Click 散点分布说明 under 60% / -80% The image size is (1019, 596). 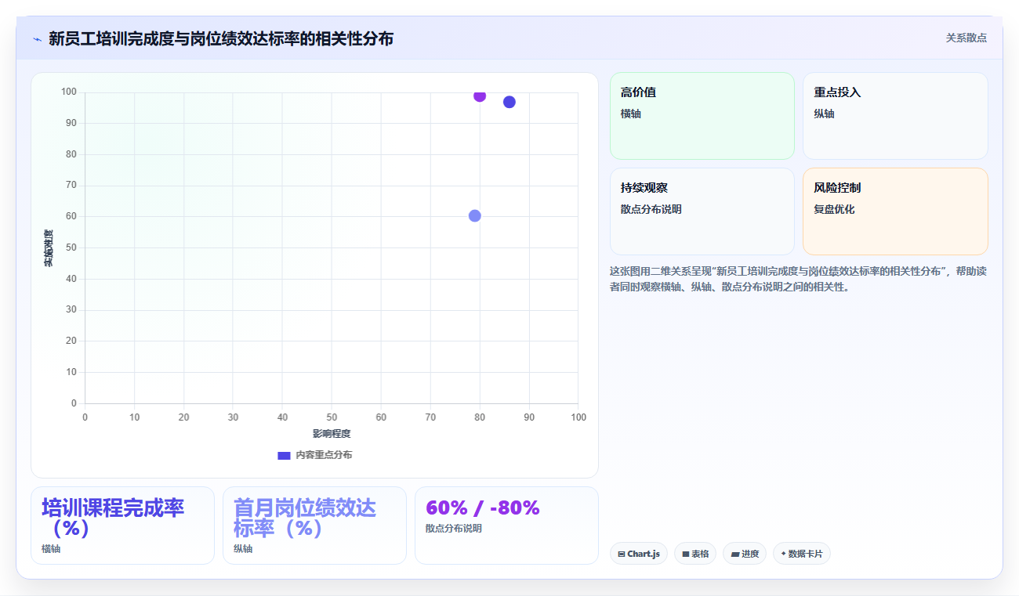click(454, 529)
